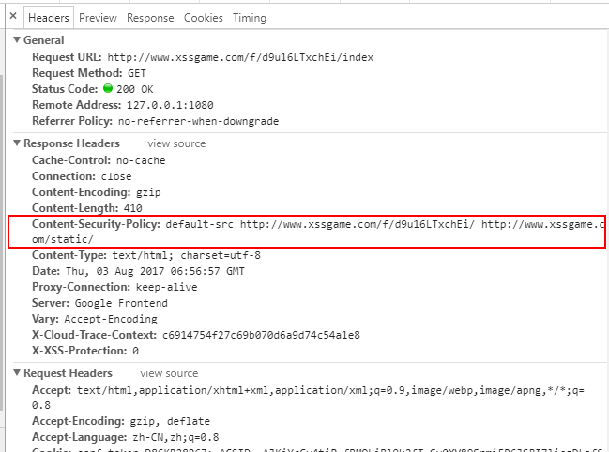Click view source beside Request Headers
This screenshot has height=452, width=609.
(169, 373)
